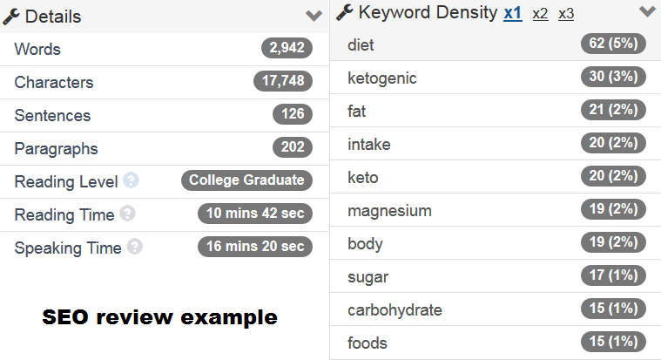This screenshot has height=360, width=661.
Task: Click the Speaking Time help icon
Action: [x=134, y=248]
